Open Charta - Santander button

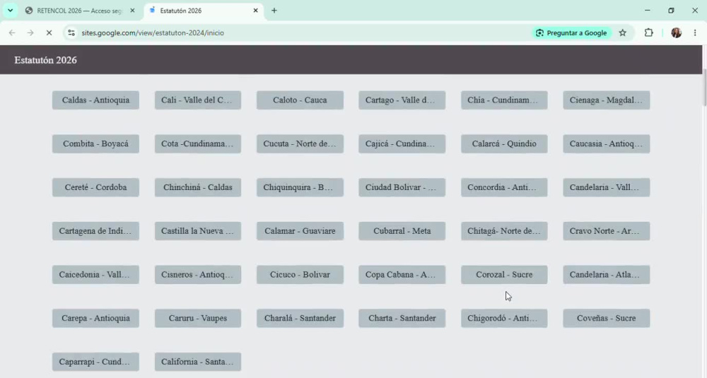[x=402, y=318]
